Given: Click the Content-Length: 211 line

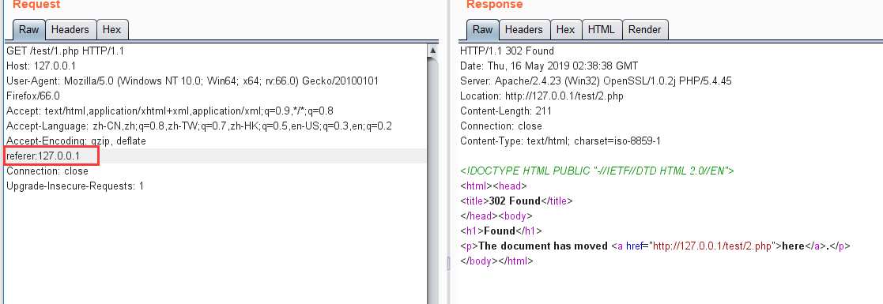Looking at the screenshot, I should (506, 111).
